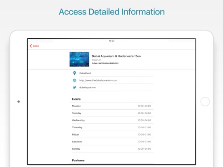Select the Dubai Aquarium & Underwater Zoo title
Image resolution: width=223 pixels, height=167 pixels.
pyautogui.click(x=116, y=56)
